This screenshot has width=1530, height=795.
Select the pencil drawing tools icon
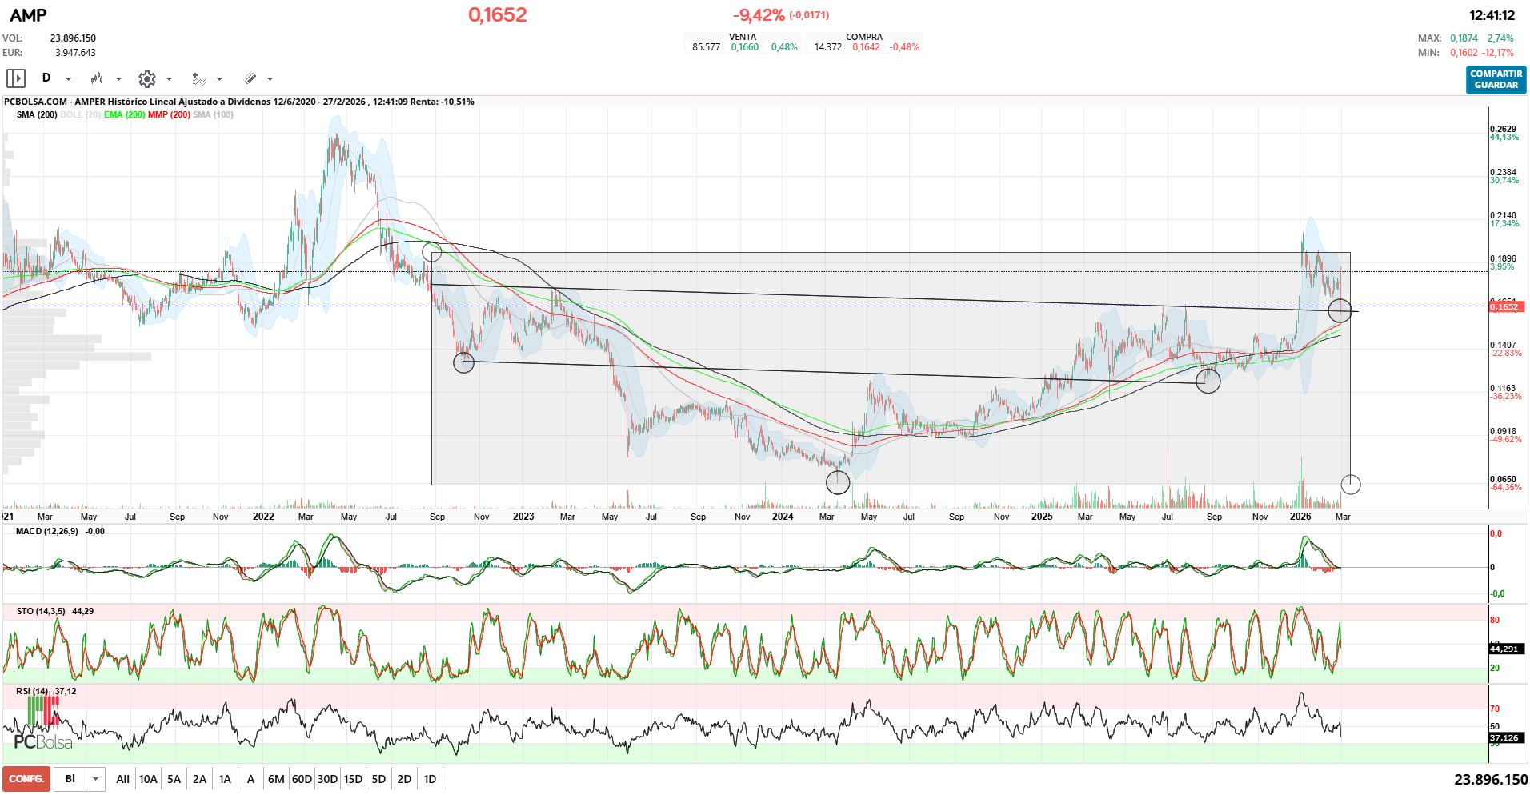pyautogui.click(x=250, y=78)
